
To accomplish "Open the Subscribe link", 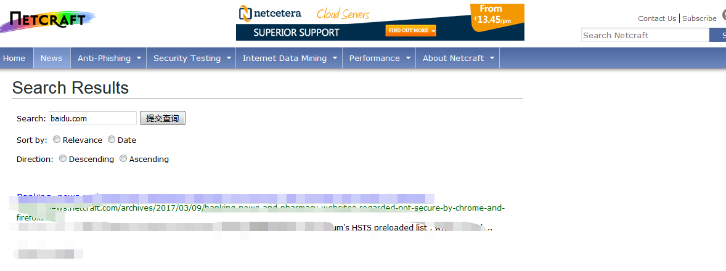I will [699, 18].
